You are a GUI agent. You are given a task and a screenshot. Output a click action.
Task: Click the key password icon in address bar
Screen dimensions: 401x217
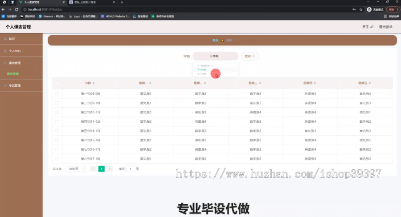point(354,9)
